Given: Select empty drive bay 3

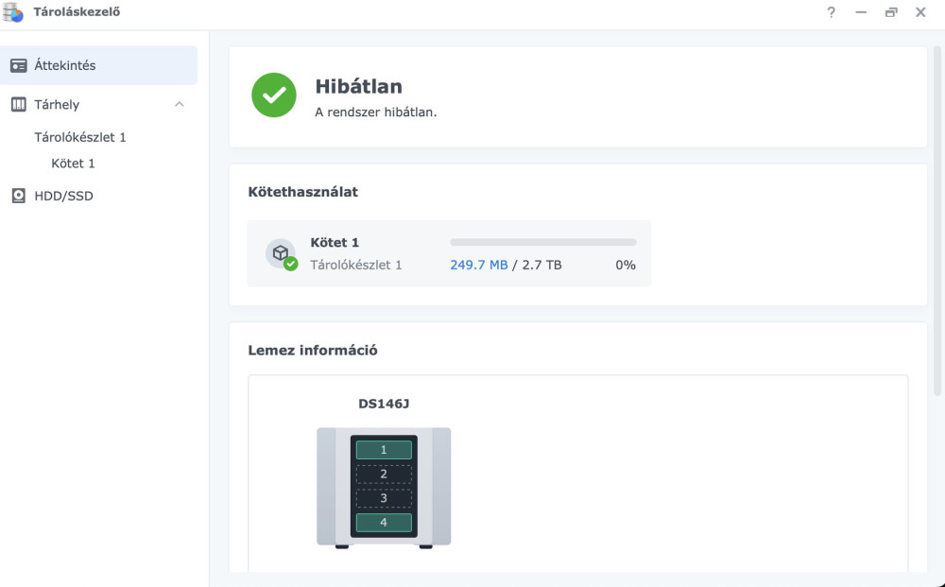Looking at the screenshot, I should (x=384, y=498).
